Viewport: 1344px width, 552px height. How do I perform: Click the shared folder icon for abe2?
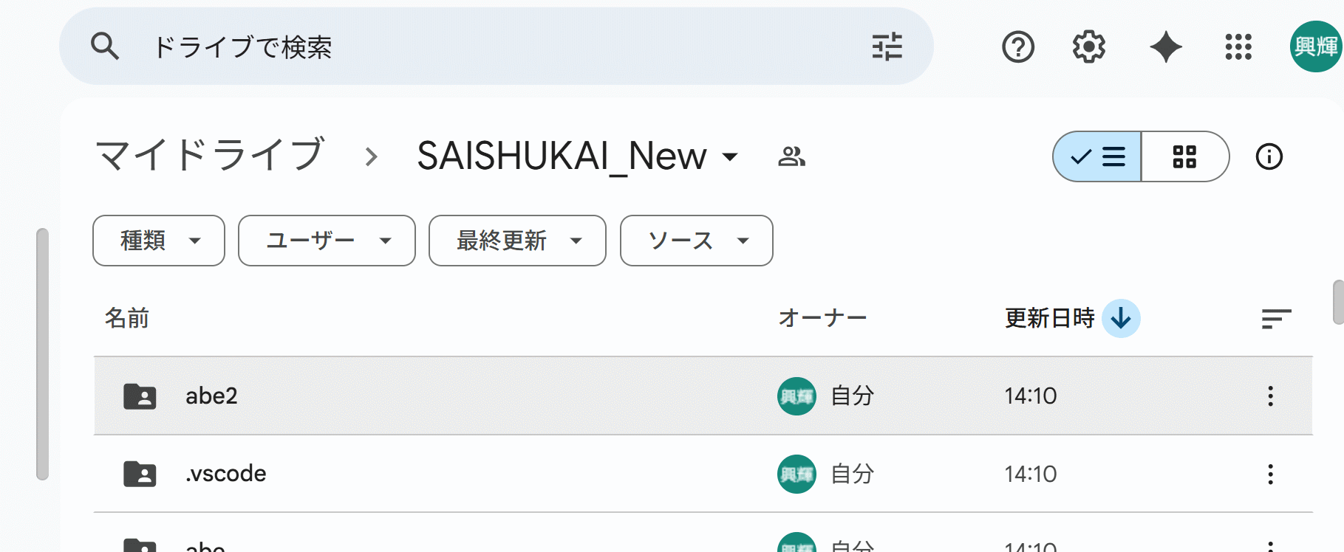pos(140,396)
